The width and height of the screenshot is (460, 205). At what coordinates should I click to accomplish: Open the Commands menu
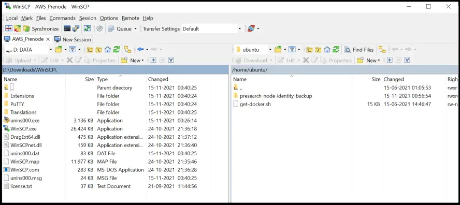point(63,18)
